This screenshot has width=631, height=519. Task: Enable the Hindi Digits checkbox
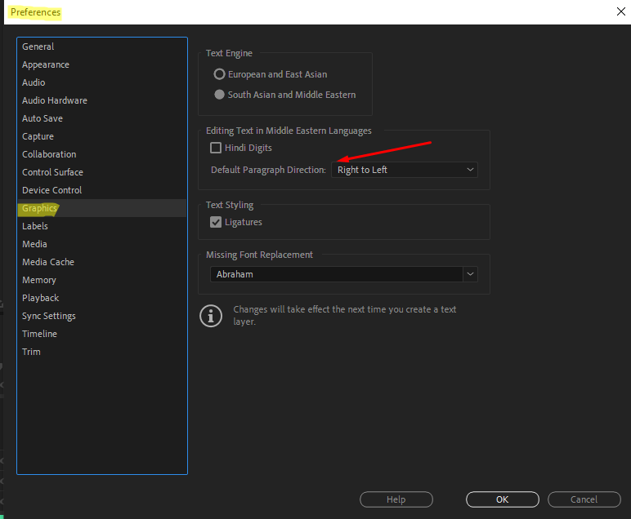pyautogui.click(x=216, y=148)
